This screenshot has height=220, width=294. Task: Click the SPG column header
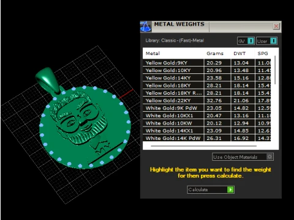263,53
